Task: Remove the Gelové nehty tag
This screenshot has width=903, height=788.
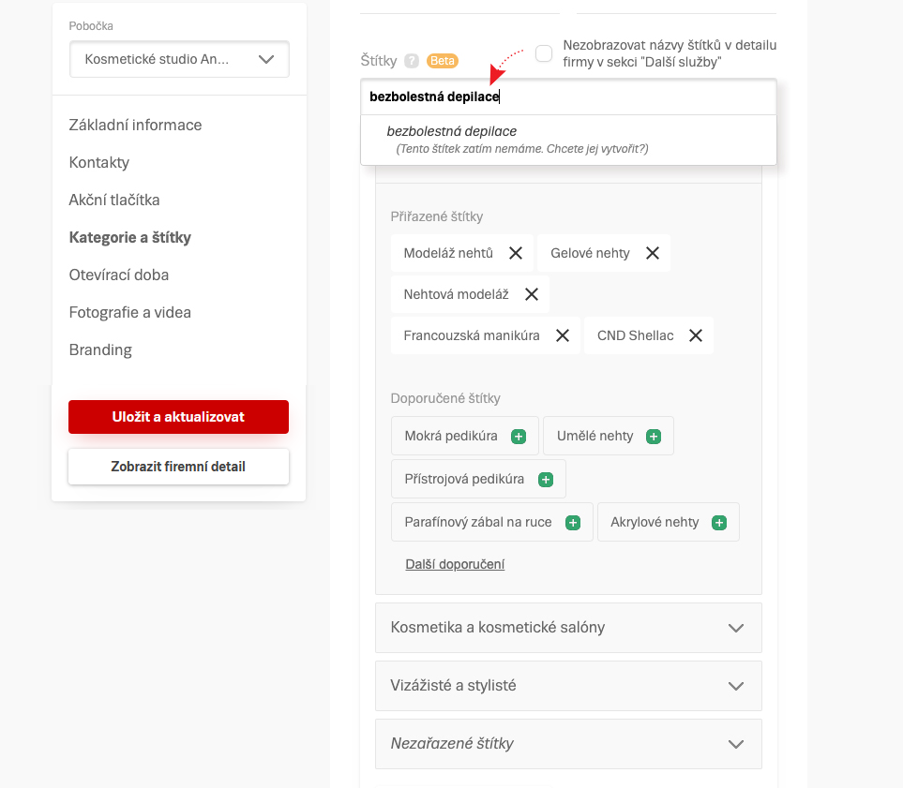Action: (x=653, y=253)
